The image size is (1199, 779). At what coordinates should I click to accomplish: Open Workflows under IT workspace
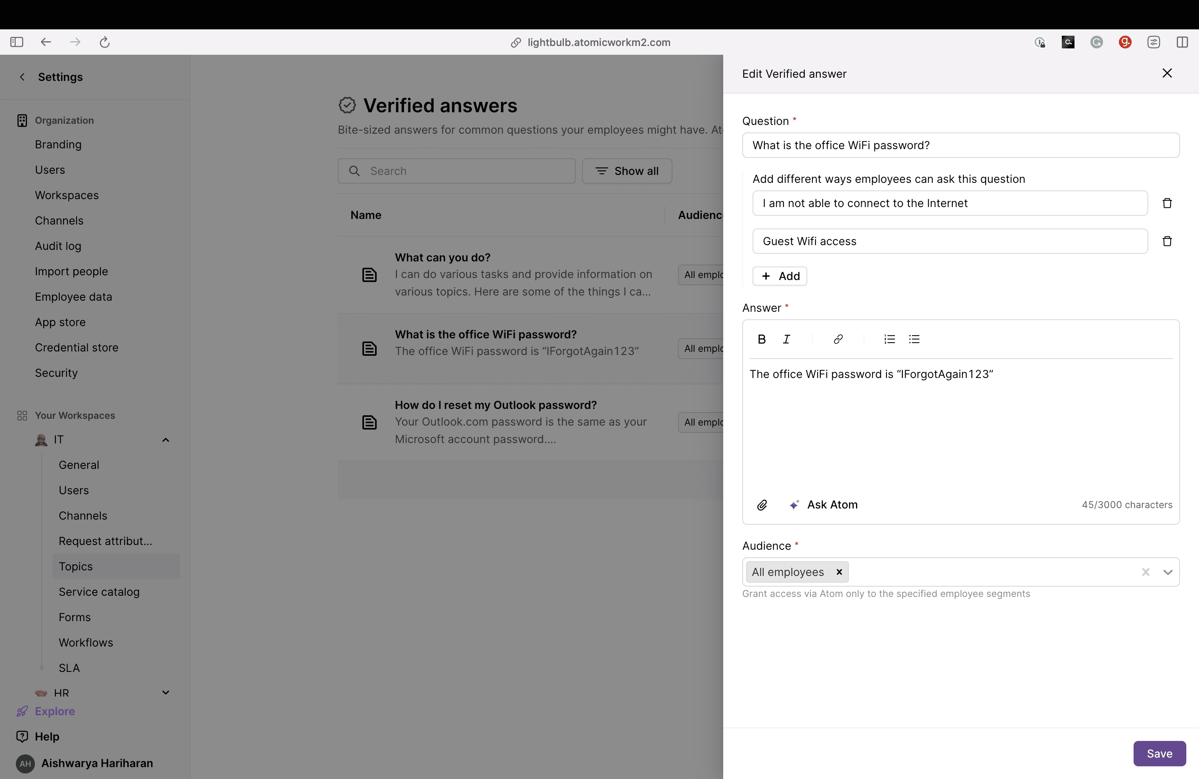tap(86, 643)
